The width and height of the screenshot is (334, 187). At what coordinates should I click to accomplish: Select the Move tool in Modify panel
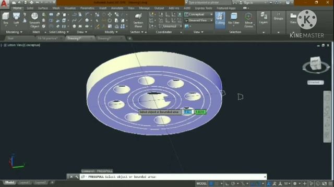(x=110, y=15)
